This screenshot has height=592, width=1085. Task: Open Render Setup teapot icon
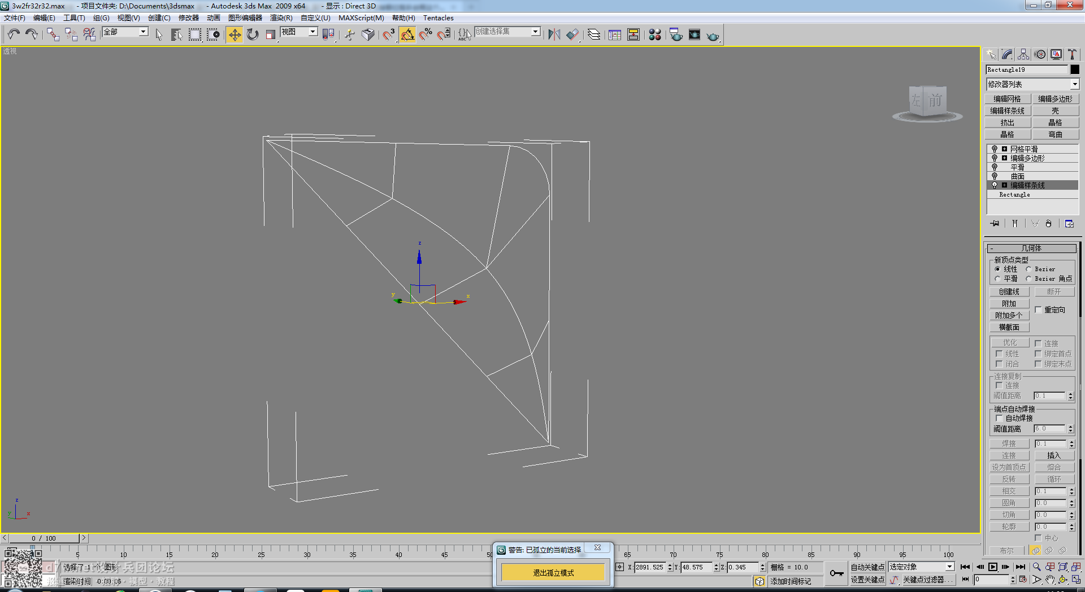(676, 34)
